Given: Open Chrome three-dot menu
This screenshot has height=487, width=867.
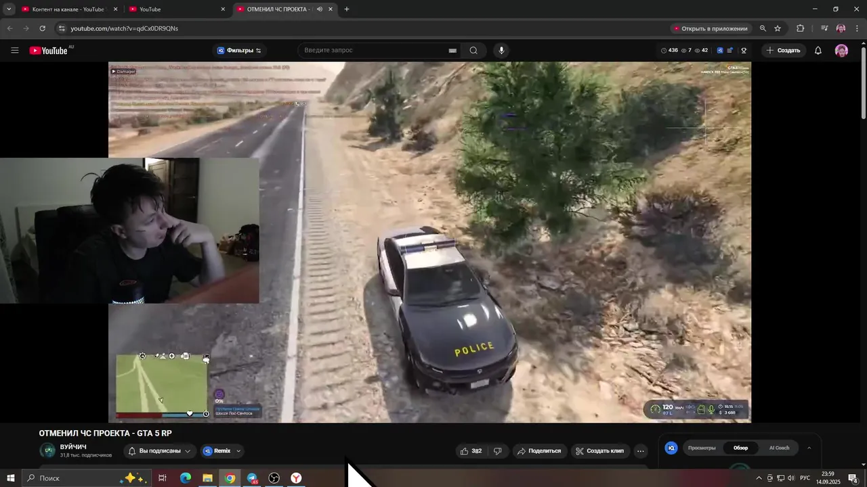Looking at the screenshot, I should [858, 28].
